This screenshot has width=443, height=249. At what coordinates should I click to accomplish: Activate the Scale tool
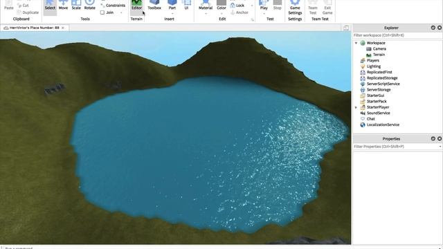click(76, 6)
